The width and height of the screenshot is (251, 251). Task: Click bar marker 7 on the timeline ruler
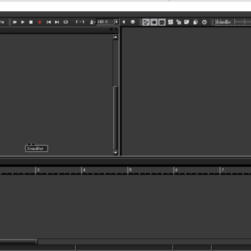click(222, 170)
